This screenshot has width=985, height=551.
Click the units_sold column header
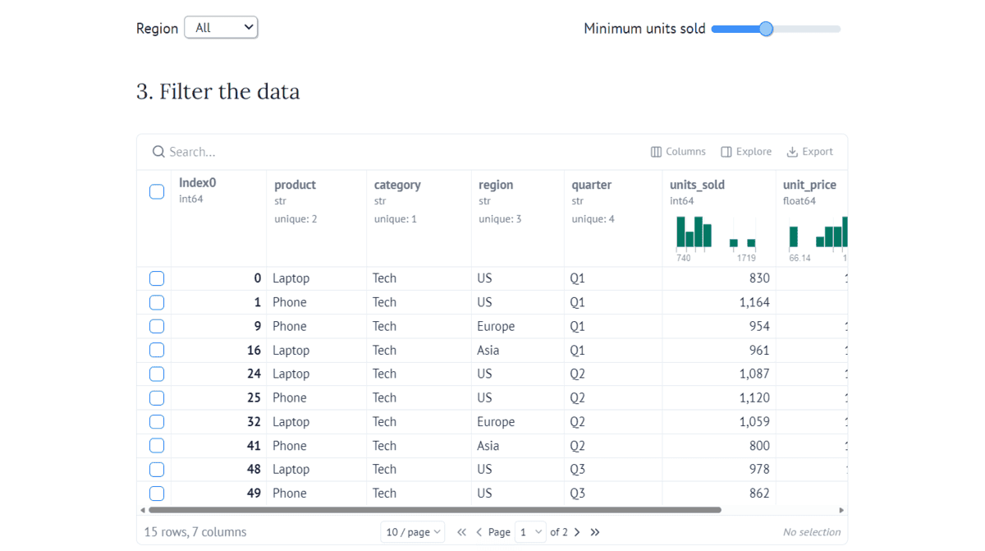click(x=698, y=185)
